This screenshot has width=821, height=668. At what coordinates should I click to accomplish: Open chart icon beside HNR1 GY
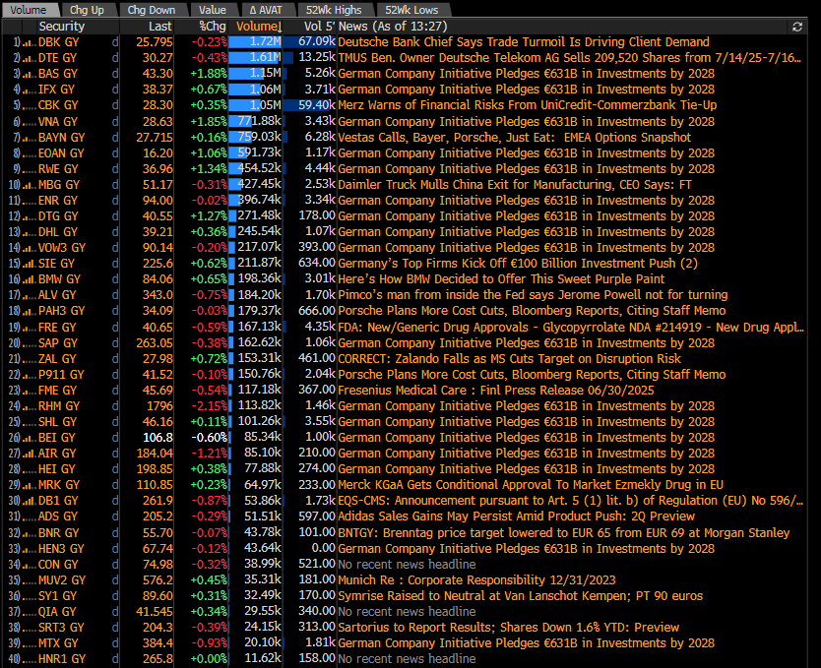point(29,659)
